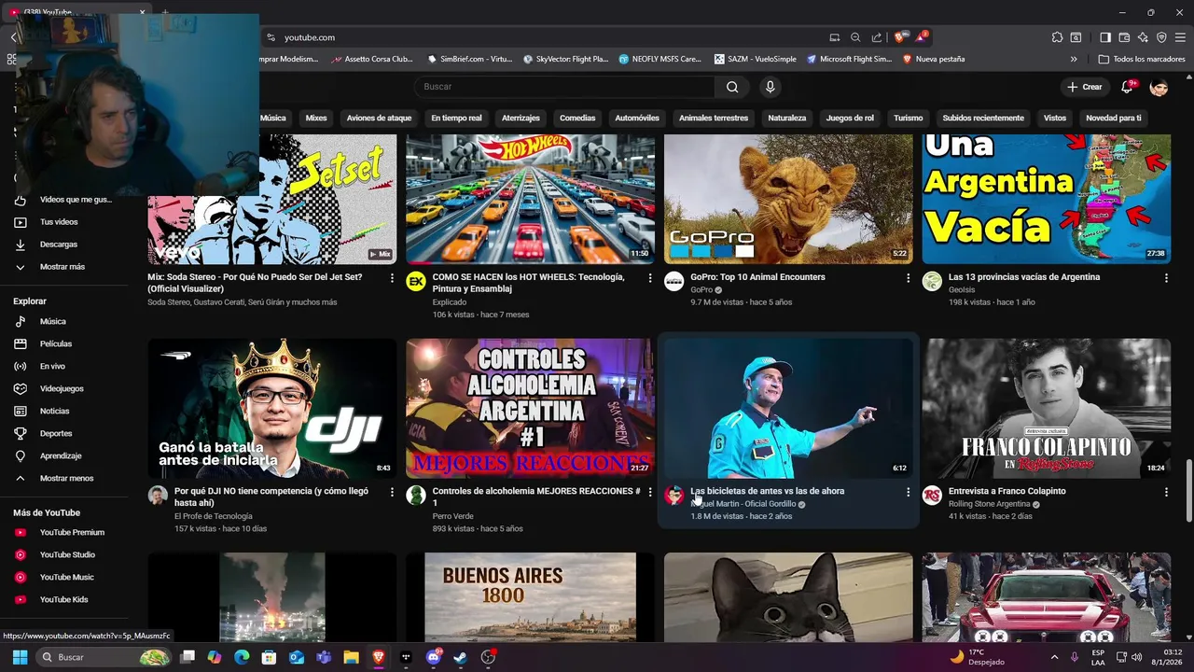Select the Comedias filter chip
Viewport: 1194px width, 672px height.
click(577, 119)
